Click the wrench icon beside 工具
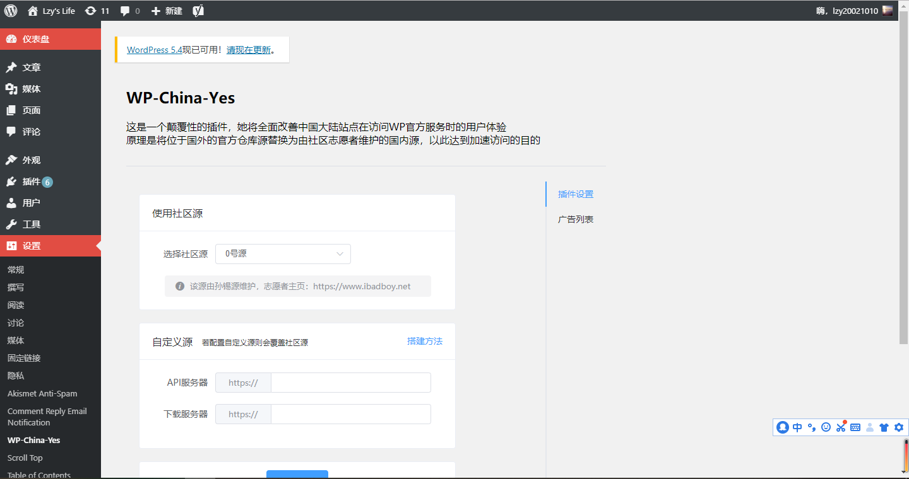 click(11, 224)
